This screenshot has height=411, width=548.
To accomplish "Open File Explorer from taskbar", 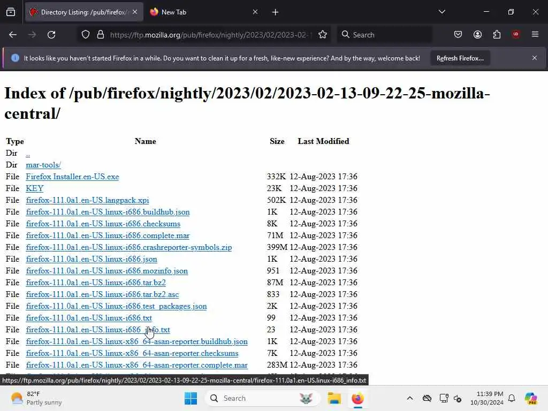I will point(334,398).
